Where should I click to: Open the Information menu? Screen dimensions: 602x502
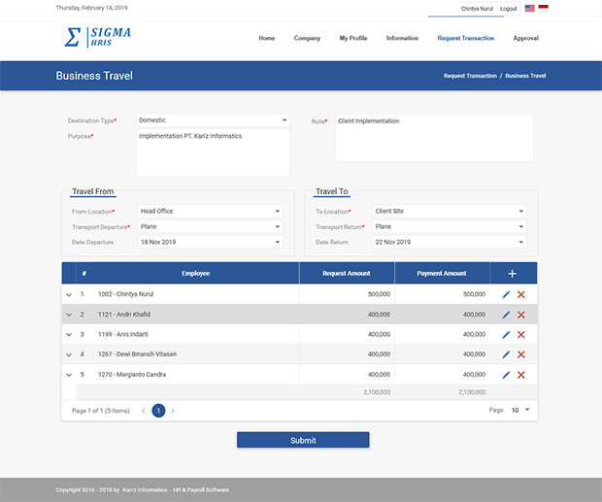(402, 38)
